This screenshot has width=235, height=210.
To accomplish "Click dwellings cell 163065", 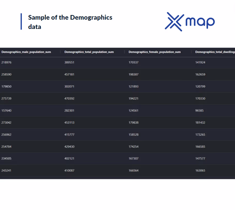I will click(200, 170).
